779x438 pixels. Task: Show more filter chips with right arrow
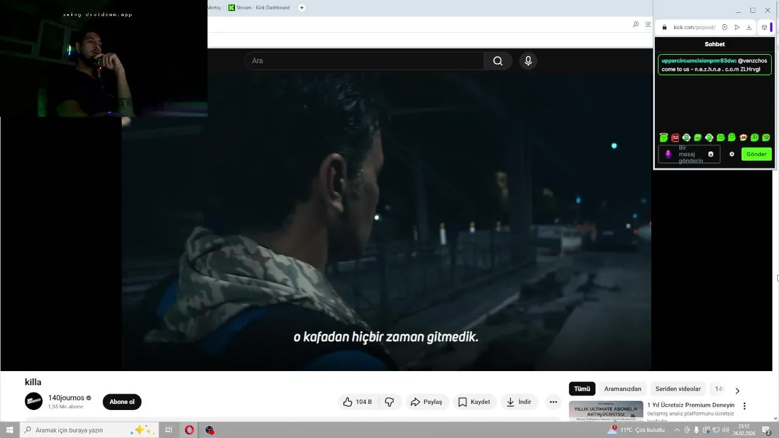point(737,391)
